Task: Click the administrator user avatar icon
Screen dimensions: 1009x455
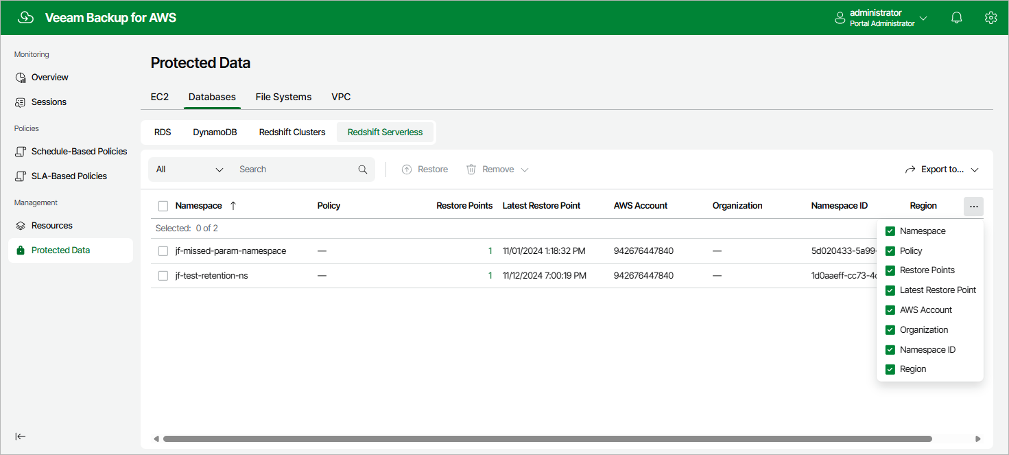Action: (840, 18)
